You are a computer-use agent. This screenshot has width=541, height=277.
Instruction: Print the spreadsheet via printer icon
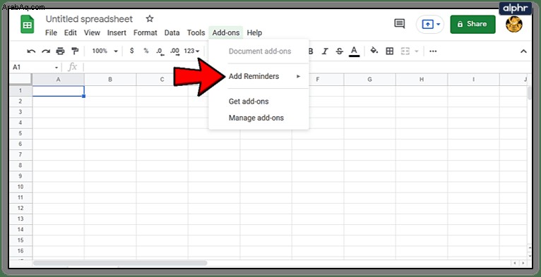(60, 51)
